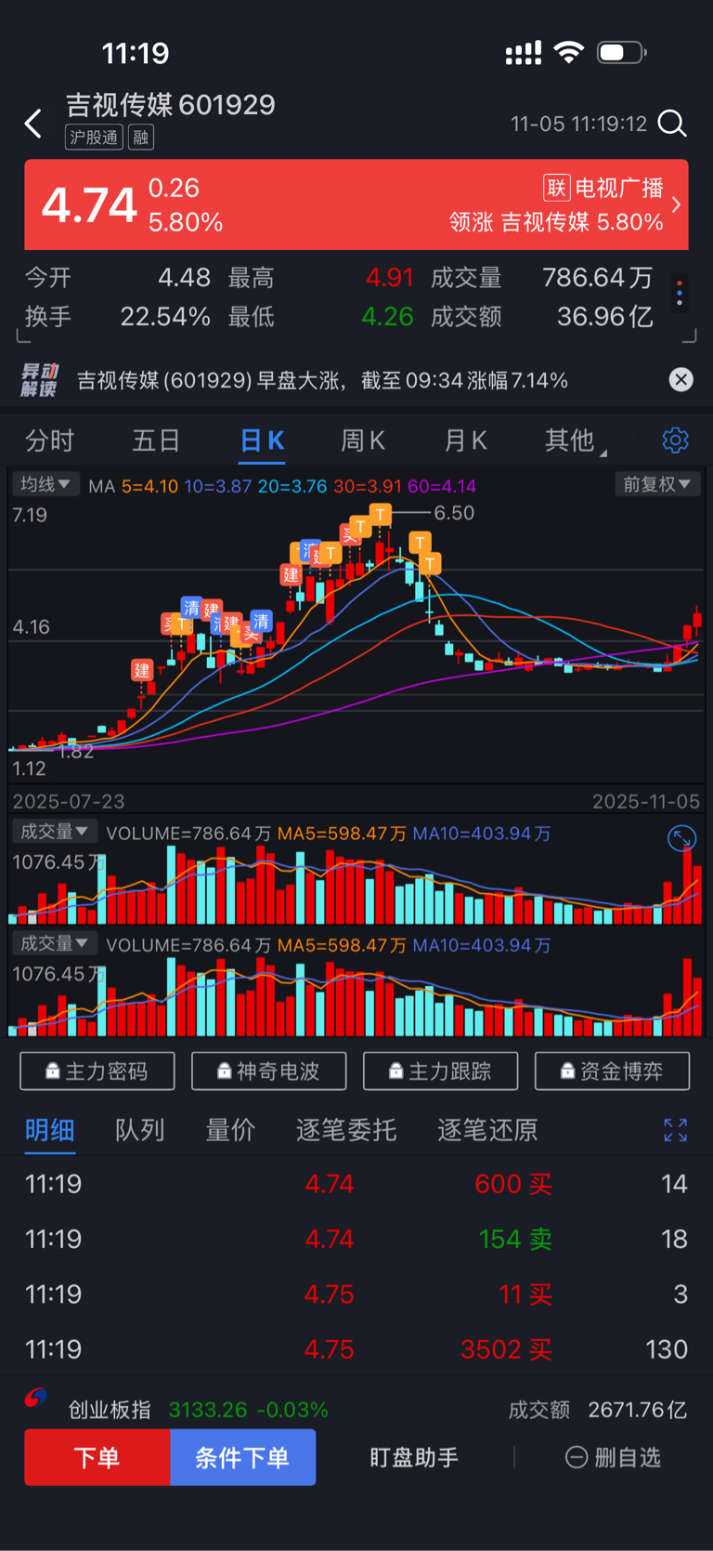
Task: Switch to the 分时 chart tab
Action: pos(50,440)
